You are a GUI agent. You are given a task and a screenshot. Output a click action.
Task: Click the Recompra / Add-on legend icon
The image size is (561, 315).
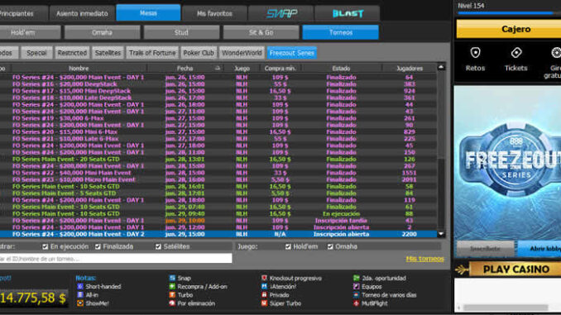pyautogui.click(x=172, y=286)
